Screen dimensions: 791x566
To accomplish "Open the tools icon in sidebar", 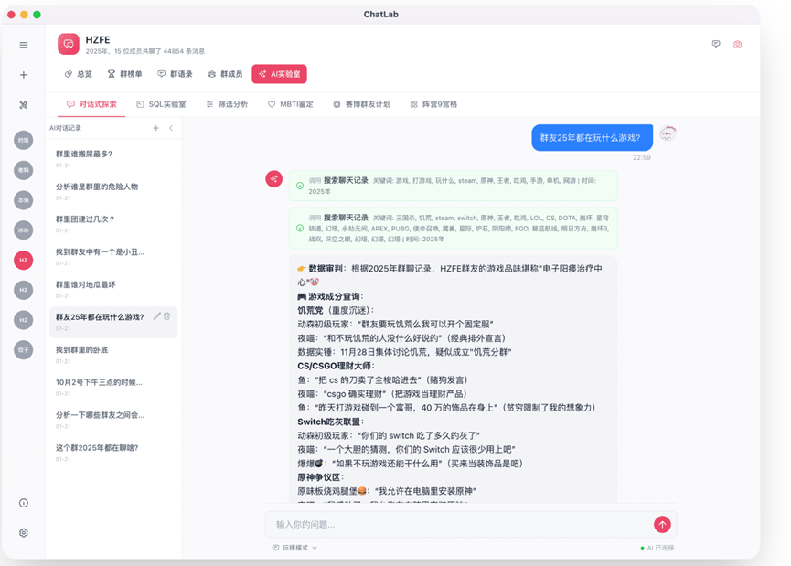I will pos(24,105).
